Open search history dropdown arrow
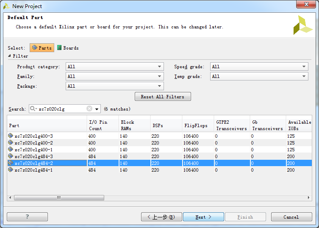The image size is (319, 228). 97,109
